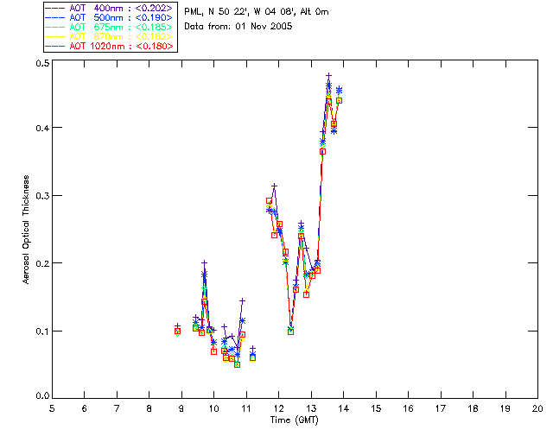Click the 20 tick label on time axis
Image resolution: width=553 pixels, height=442 pixels.
click(x=537, y=408)
